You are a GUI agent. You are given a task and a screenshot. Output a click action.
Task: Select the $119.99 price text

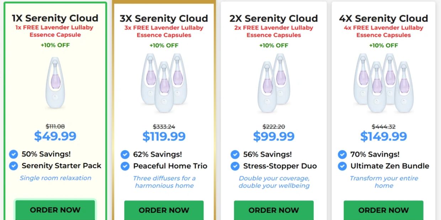[164, 136]
